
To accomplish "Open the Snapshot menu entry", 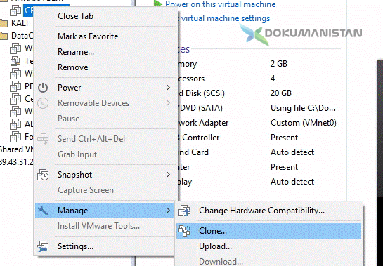I will click(x=74, y=175).
